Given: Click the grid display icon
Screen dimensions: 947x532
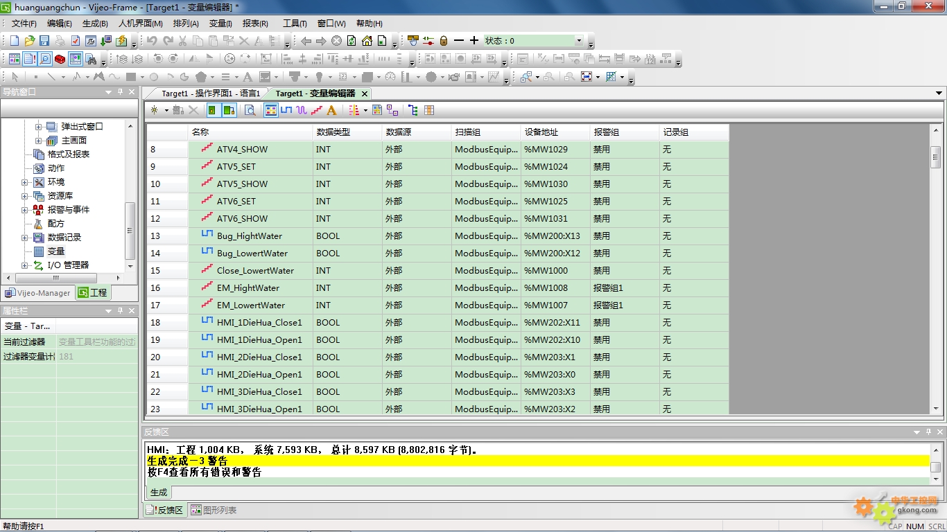Looking at the screenshot, I should tap(611, 77).
